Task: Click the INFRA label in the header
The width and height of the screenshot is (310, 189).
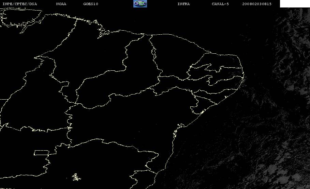Action: 183,4
